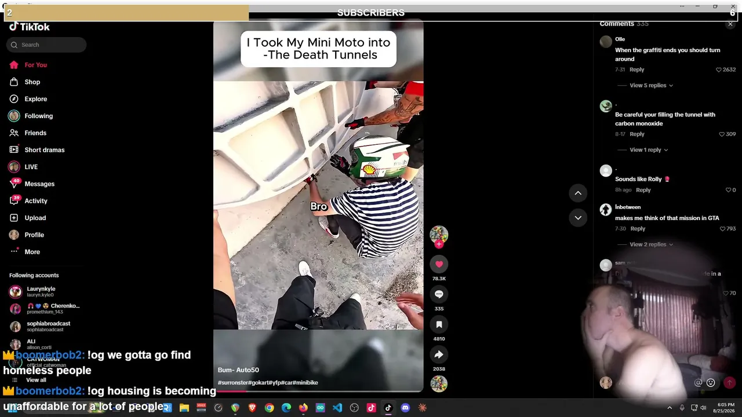Open Brave browser from taskbar
Screen dimensions: 742x417
(x=252, y=408)
